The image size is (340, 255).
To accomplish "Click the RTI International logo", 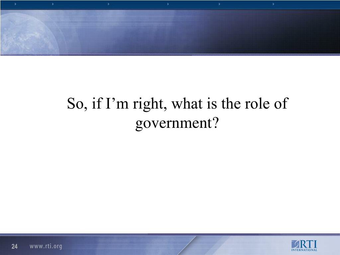I will 304,246.
